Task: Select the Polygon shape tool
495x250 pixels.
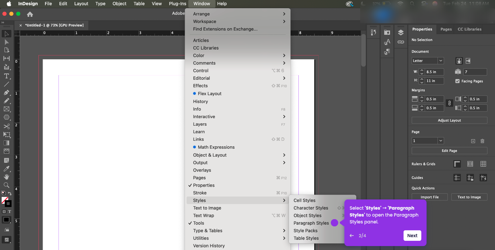Action: [7, 117]
